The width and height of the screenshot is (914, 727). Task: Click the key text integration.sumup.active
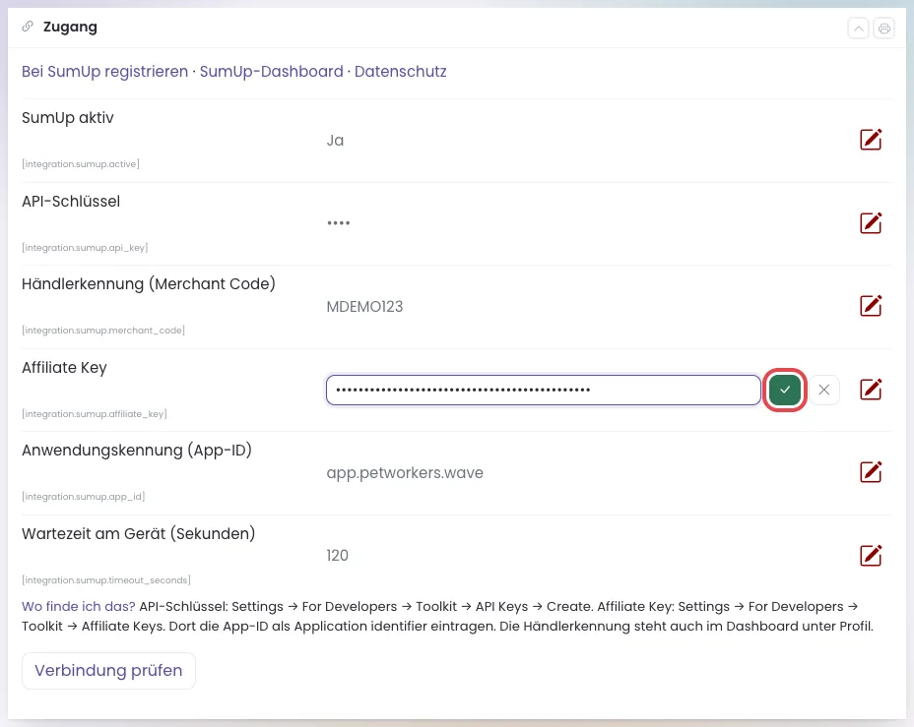click(81, 164)
